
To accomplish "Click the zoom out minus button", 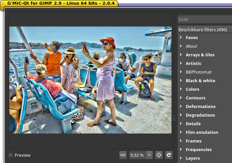I will pos(123,155).
